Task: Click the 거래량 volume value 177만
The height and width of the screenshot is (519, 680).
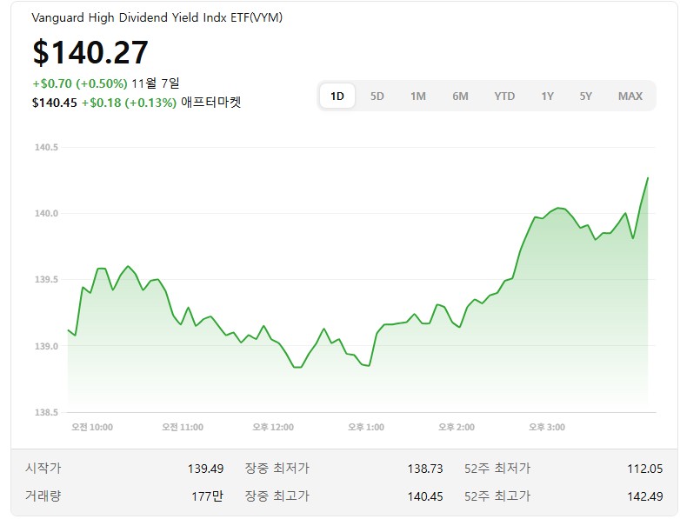Action: click(210, 496)
